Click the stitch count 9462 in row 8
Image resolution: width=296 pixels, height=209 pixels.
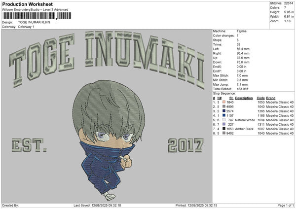[x=230, y=134]
